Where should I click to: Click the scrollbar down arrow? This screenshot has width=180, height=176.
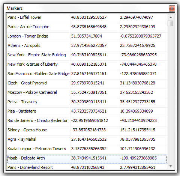[171, 166]
